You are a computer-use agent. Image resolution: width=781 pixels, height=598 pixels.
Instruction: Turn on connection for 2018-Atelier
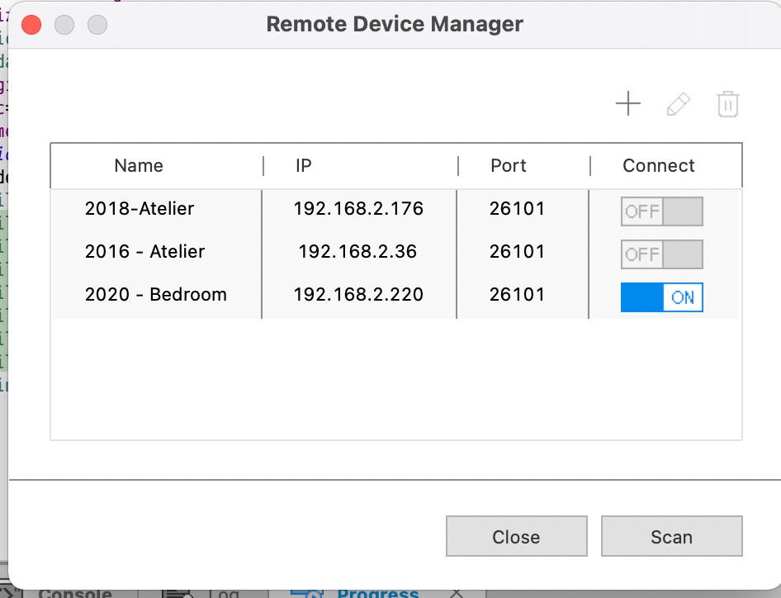click(661, 211)
